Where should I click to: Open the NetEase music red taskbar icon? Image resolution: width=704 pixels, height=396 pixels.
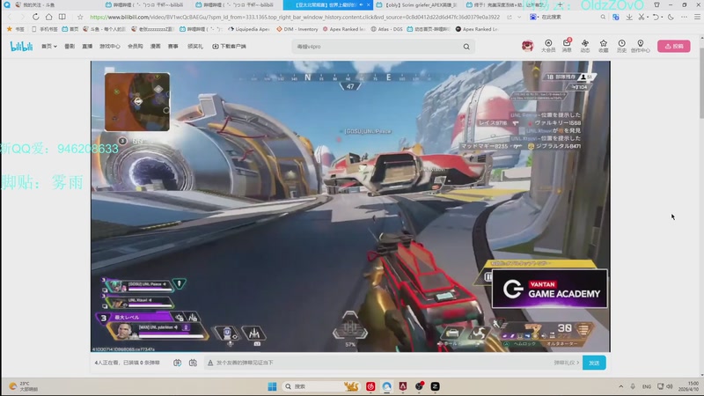370,386
